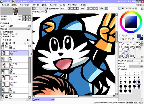The width and height of the screenshot is (144, 104).
Task: Open the ウィンドウ (Window) menu
Action: (x=72, y=5)
